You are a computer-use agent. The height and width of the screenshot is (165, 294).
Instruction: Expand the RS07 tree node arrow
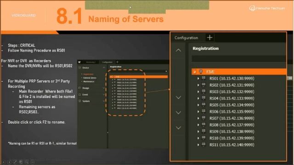198,118
